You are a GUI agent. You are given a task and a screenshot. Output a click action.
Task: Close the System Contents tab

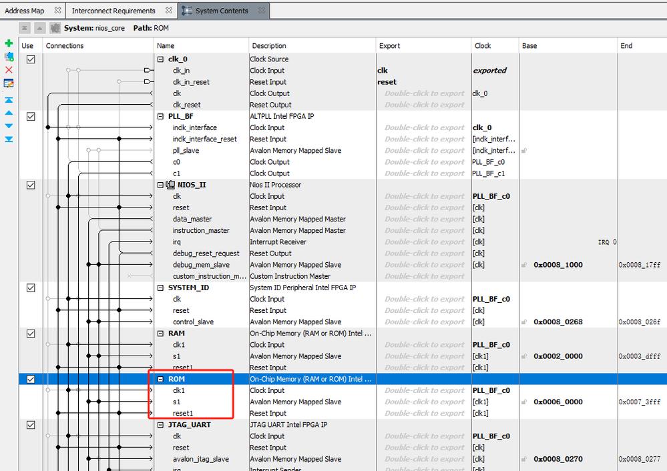point(262,10)
